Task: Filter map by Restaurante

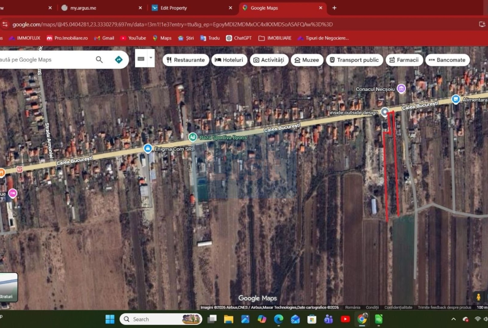Action: (185, 60)
